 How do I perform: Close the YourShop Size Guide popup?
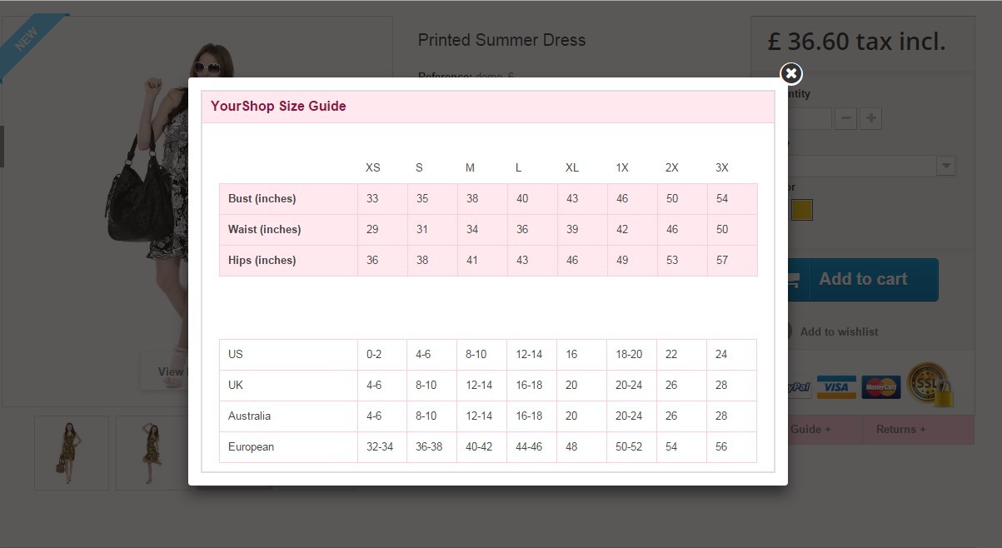[x=791, y=74]
